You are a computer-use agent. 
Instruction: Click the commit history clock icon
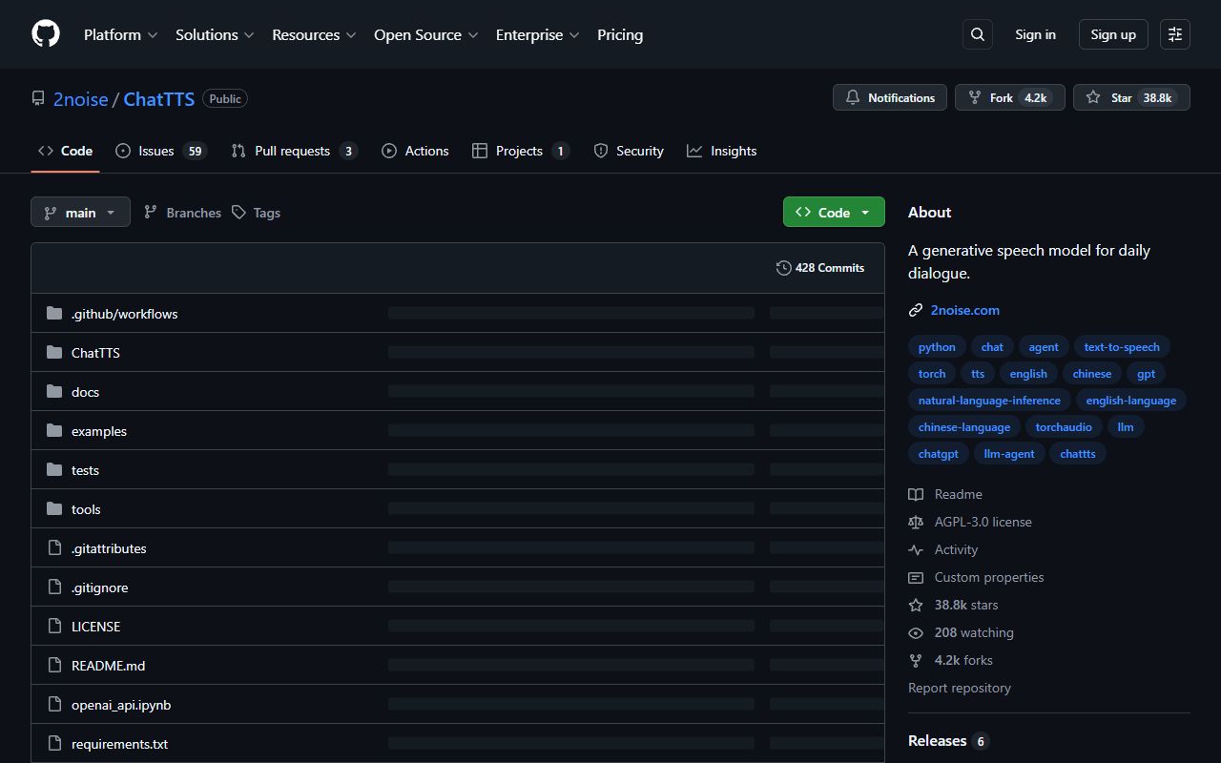point(784,267)
